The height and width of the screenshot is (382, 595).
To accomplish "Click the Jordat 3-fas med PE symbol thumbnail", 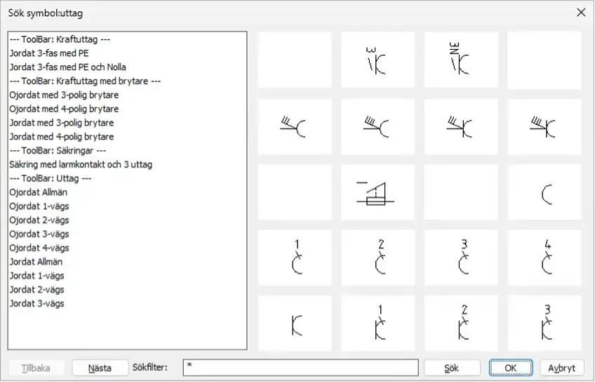I will [377, 60].
